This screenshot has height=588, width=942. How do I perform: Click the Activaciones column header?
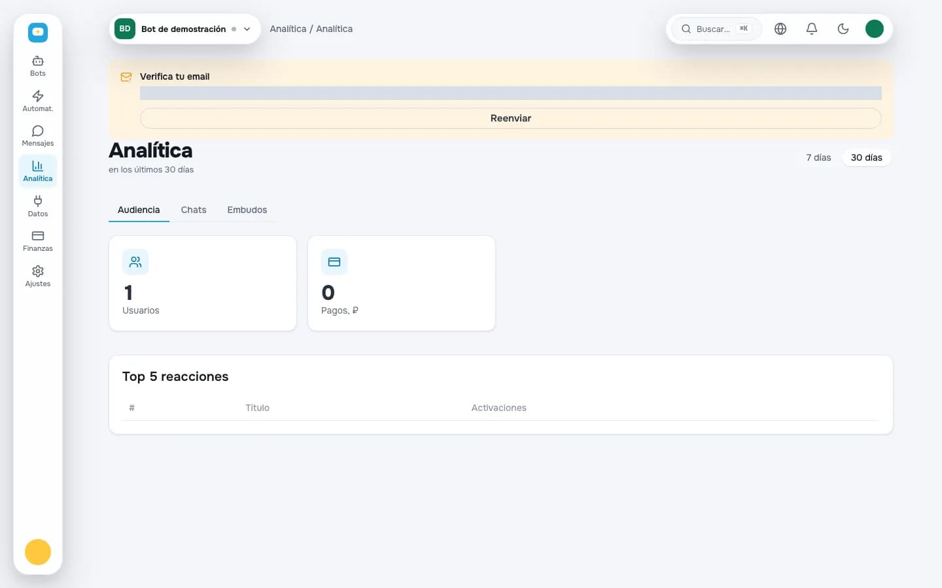(x=498, y=408)
